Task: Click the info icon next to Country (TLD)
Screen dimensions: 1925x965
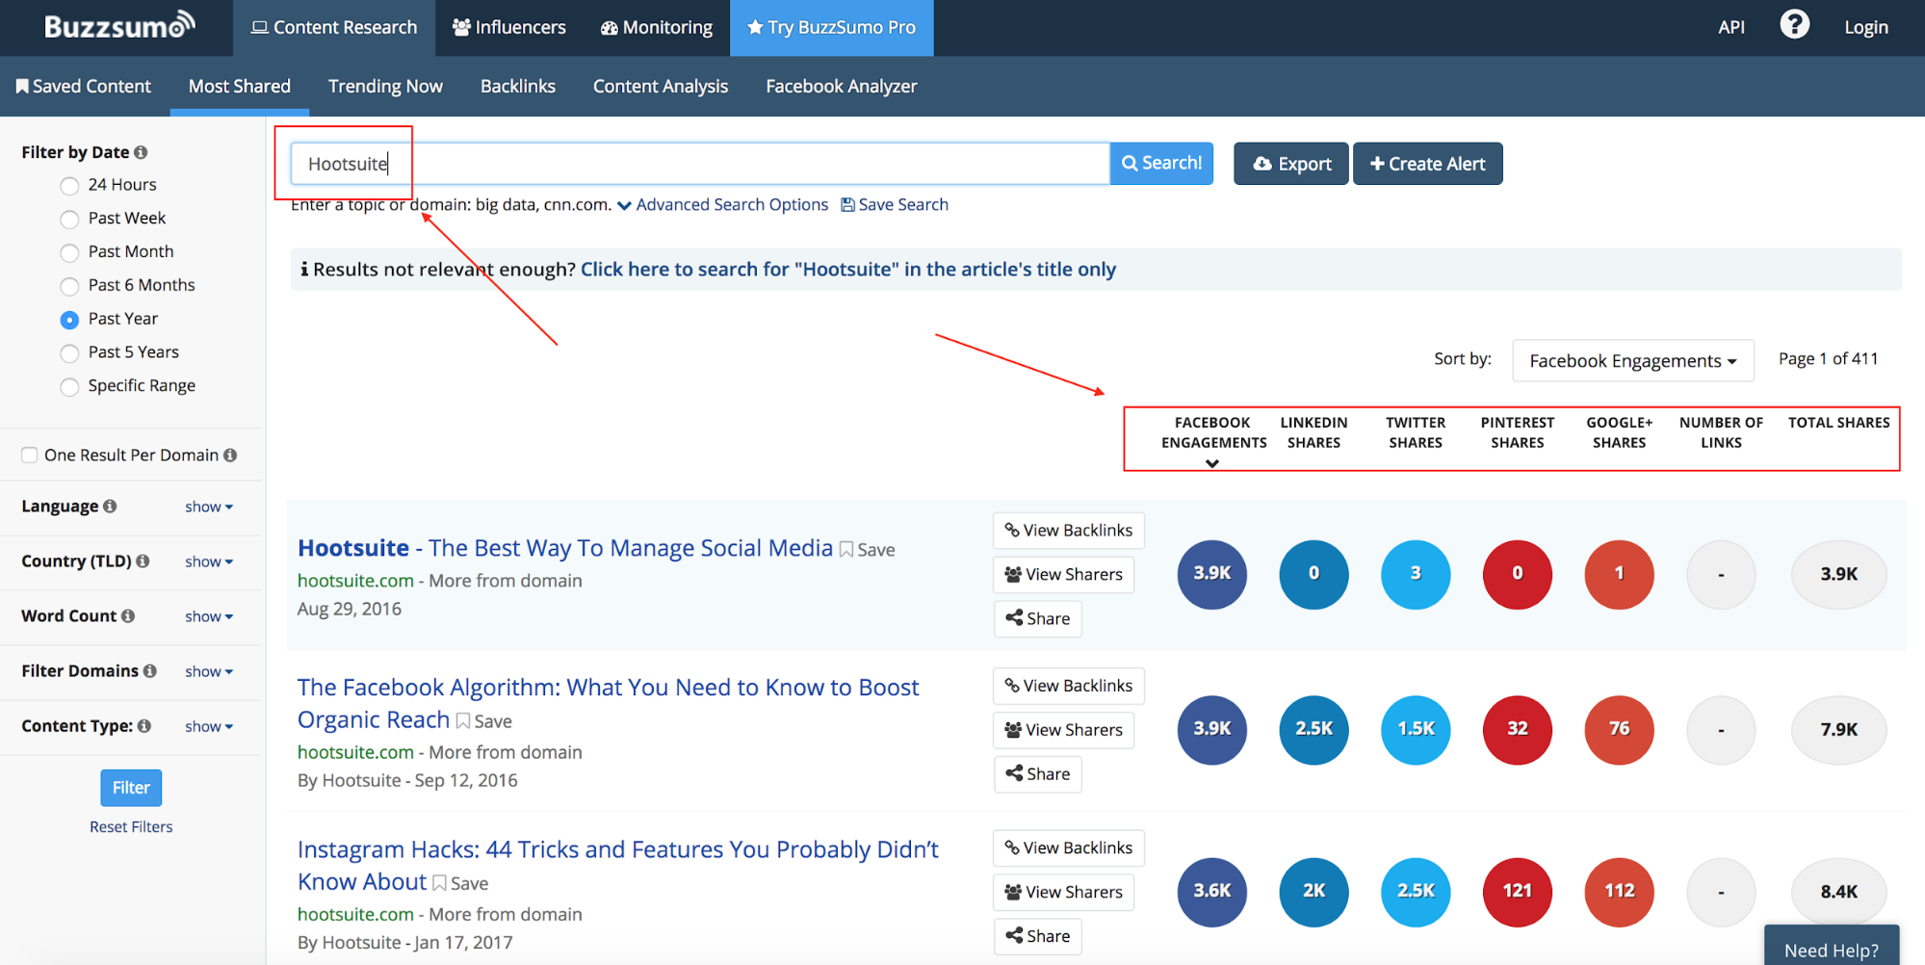Action: click(143, 561)
